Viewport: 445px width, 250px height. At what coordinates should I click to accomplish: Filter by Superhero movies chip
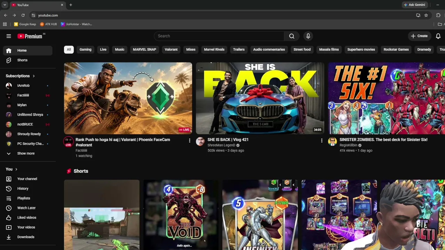click(x=361, y=50)
